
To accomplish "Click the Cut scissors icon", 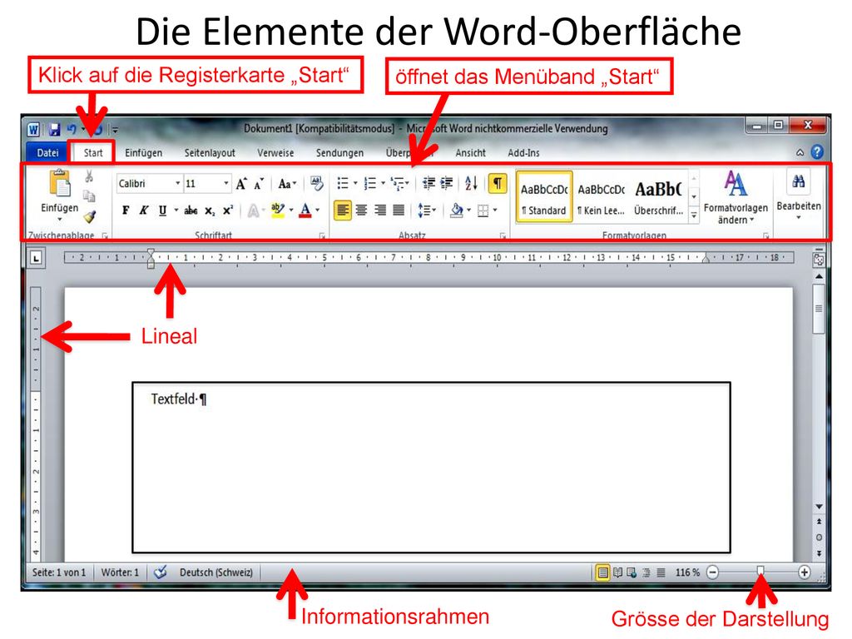I will (89, 176).
